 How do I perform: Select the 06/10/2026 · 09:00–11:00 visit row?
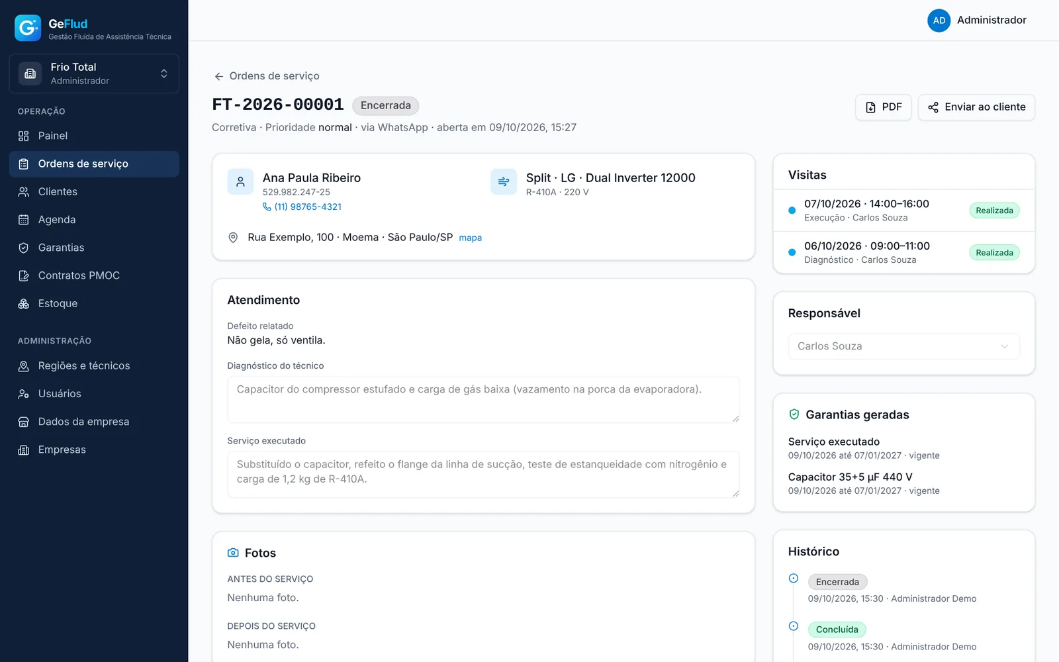(903, 252)
